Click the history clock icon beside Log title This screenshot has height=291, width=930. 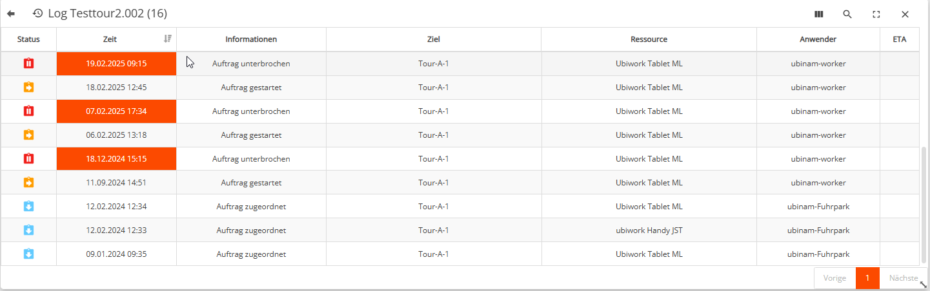[x=37, y=14]
